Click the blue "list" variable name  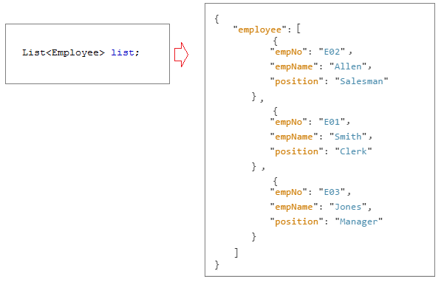123,52
